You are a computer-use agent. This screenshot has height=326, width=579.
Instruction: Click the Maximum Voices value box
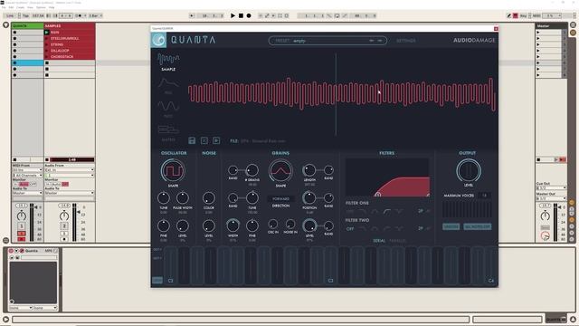pos(485,196)
